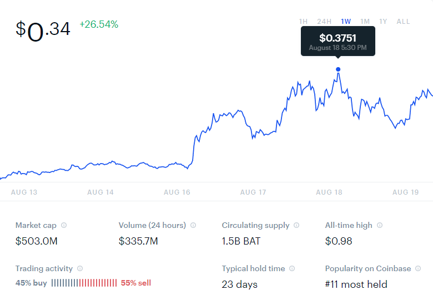433x300 pixels.
Task: Switch chart to 24H range
Action: [x=324, y=22]
